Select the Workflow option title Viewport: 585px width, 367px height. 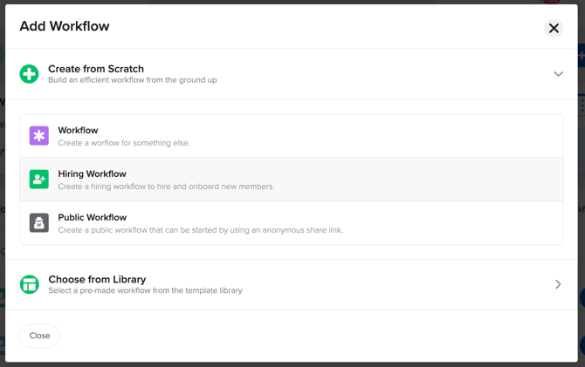(78, 130)
